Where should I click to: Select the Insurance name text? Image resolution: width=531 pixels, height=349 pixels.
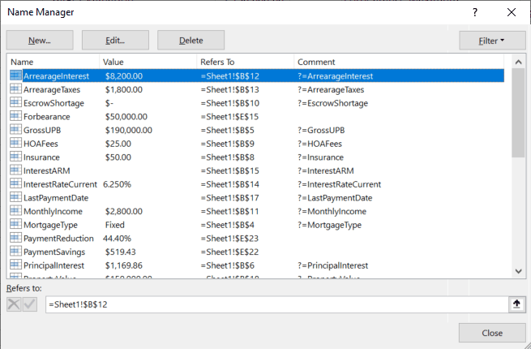point(41,157)
